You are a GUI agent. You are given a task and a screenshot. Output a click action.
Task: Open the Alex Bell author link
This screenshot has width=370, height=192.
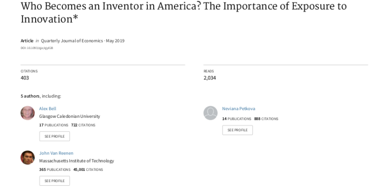[48, 109]
